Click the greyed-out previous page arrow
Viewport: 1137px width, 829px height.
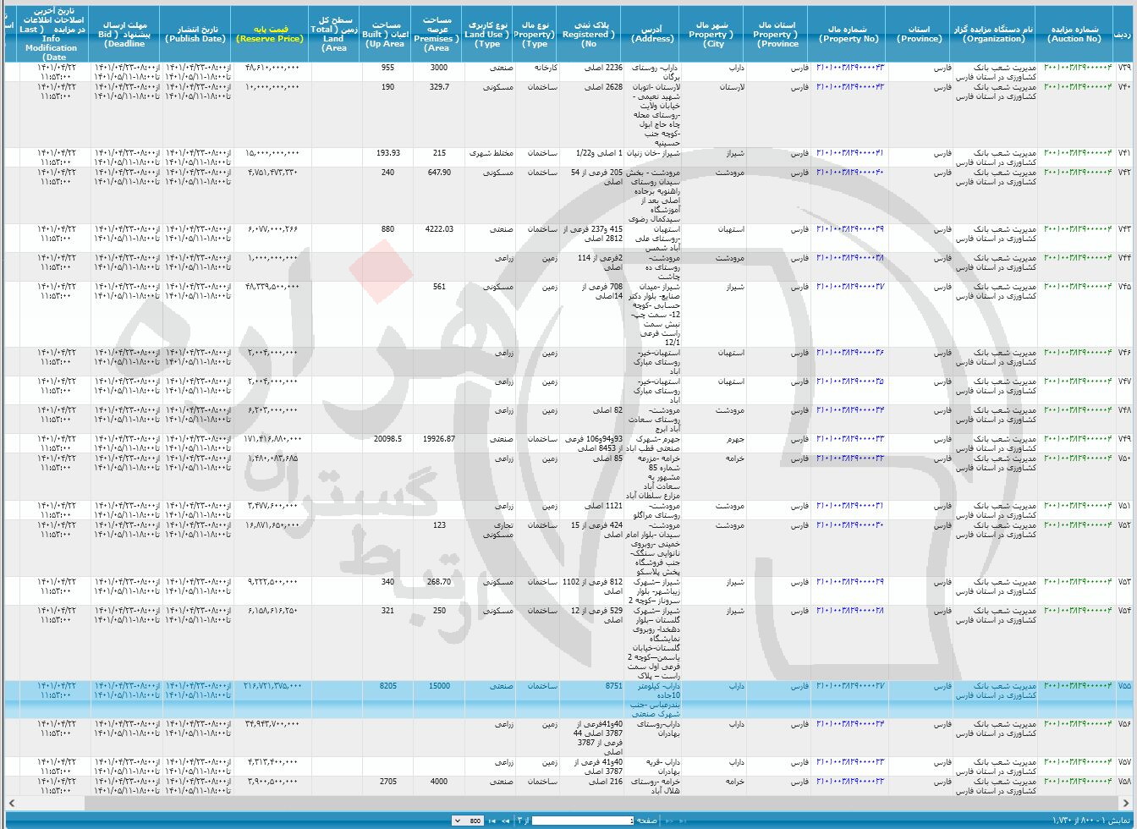[668, 821]
